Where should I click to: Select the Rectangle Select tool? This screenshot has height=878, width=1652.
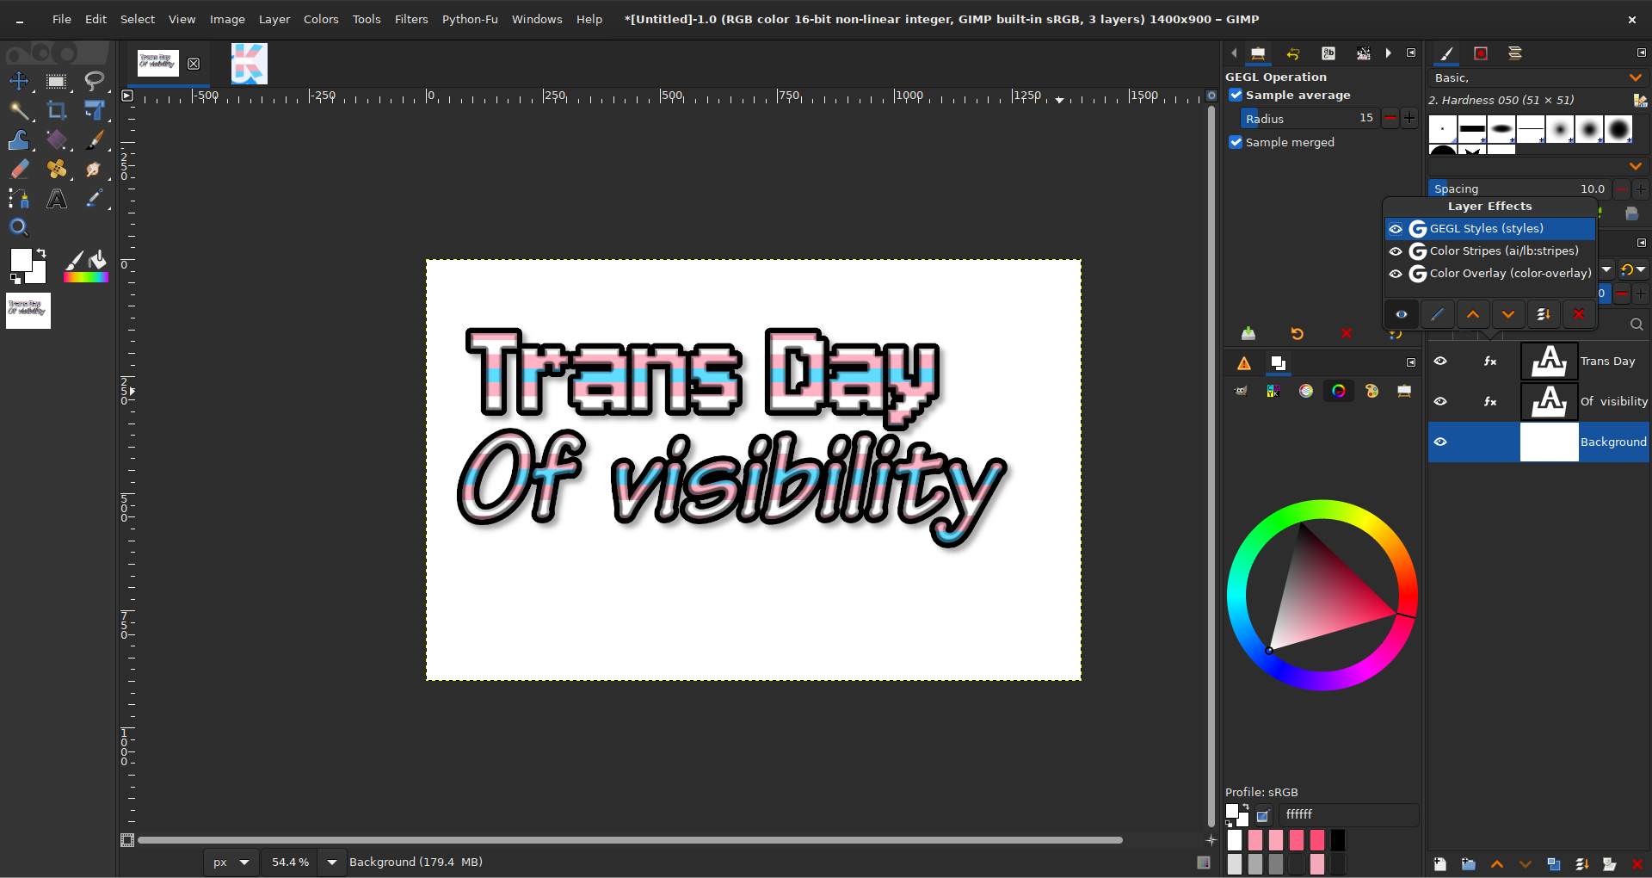coord(57,82)
